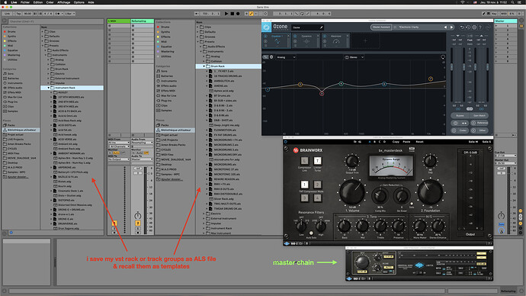The height and width of the screenshot is (296, 526).
Task: Click Ozone Master Assistant button
Action: point(381,27)
